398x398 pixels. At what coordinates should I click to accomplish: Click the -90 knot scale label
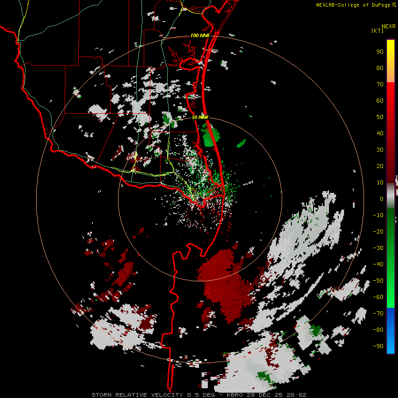pos(378,346)
